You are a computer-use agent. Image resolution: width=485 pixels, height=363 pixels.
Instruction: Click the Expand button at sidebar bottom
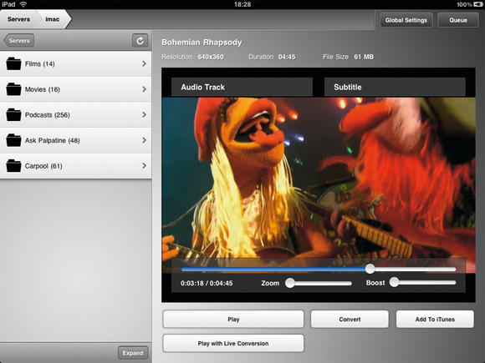[x=133, y=353]
